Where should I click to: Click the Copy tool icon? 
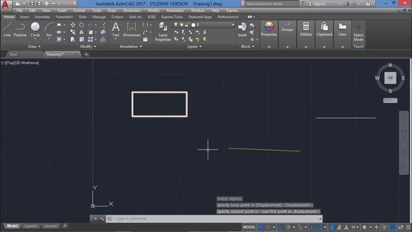tap(73, 32)
